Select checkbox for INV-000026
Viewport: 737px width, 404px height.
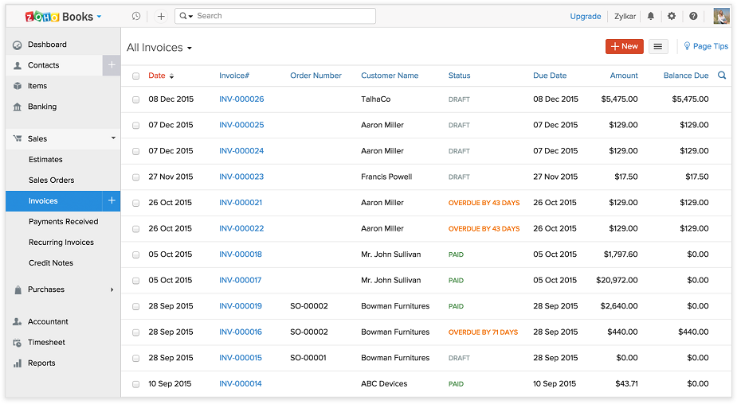pyautogui.click(x=135, y=99)
